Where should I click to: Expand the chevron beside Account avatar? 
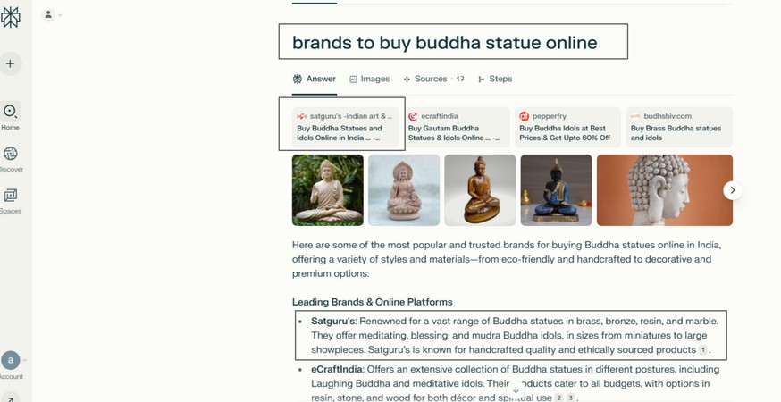24,360
